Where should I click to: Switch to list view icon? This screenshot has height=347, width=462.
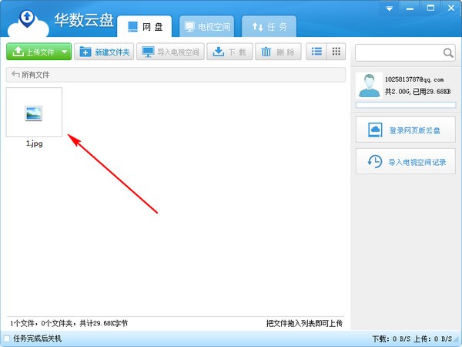coord(316,52)
